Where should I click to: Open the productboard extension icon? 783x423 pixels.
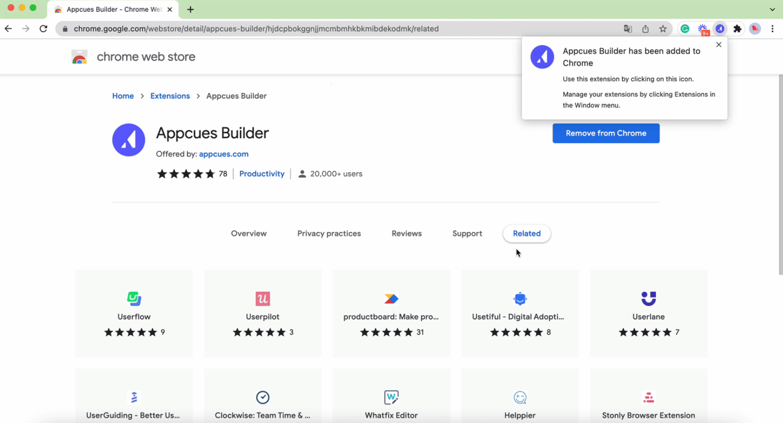coord(391,298)
